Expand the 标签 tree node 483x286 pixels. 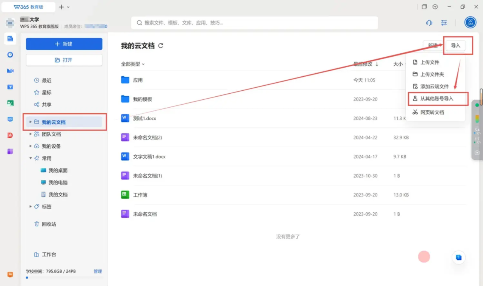tap(31, 207)
